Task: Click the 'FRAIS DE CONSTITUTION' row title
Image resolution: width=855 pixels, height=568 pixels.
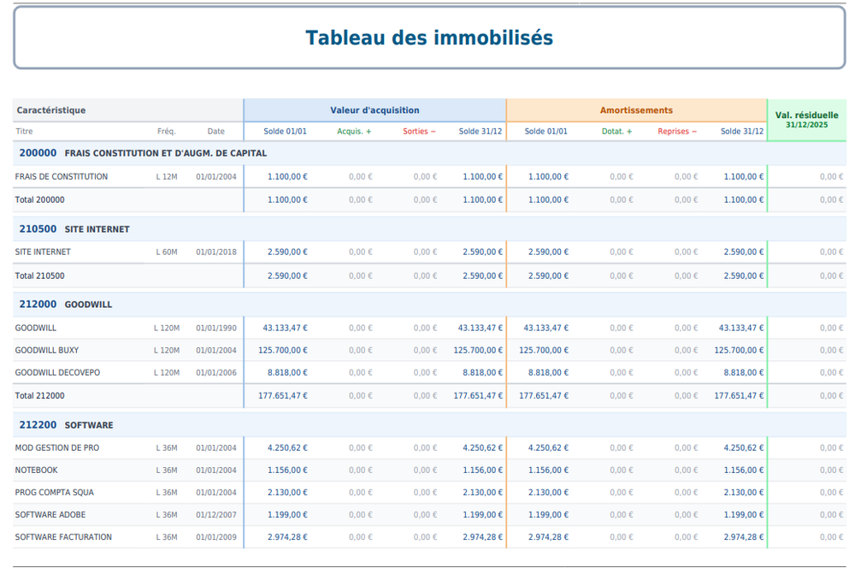Action: (61, 177)
